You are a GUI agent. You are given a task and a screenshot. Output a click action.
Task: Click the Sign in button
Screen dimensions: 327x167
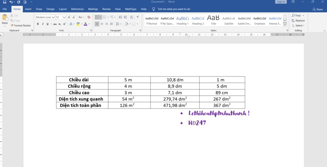pyautogui.click(x=281, y=2)
